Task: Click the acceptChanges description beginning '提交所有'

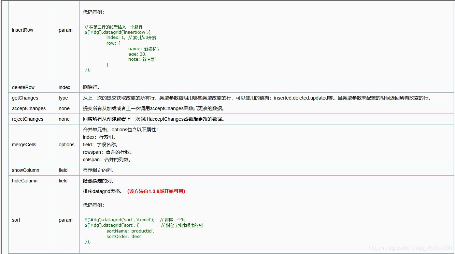Action: pyautogui.click(x=154, y=108)
